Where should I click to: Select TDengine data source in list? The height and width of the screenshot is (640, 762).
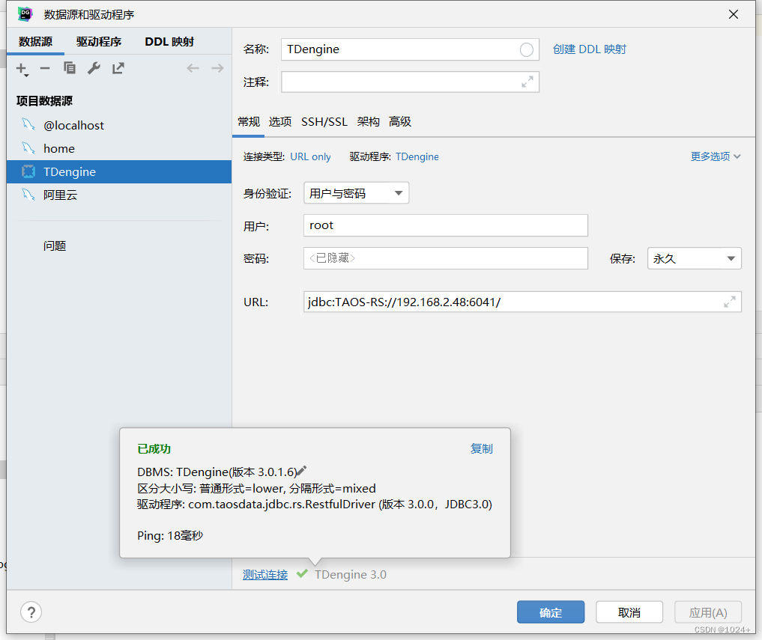[119, 172]
